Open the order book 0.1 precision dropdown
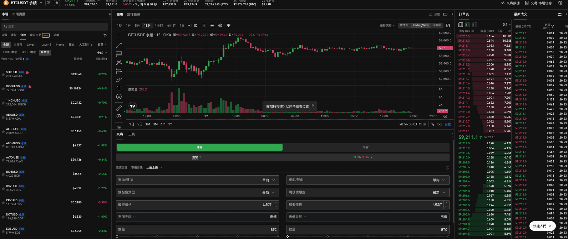This screenshot has height=239, width=568. (x=507, y=25)
